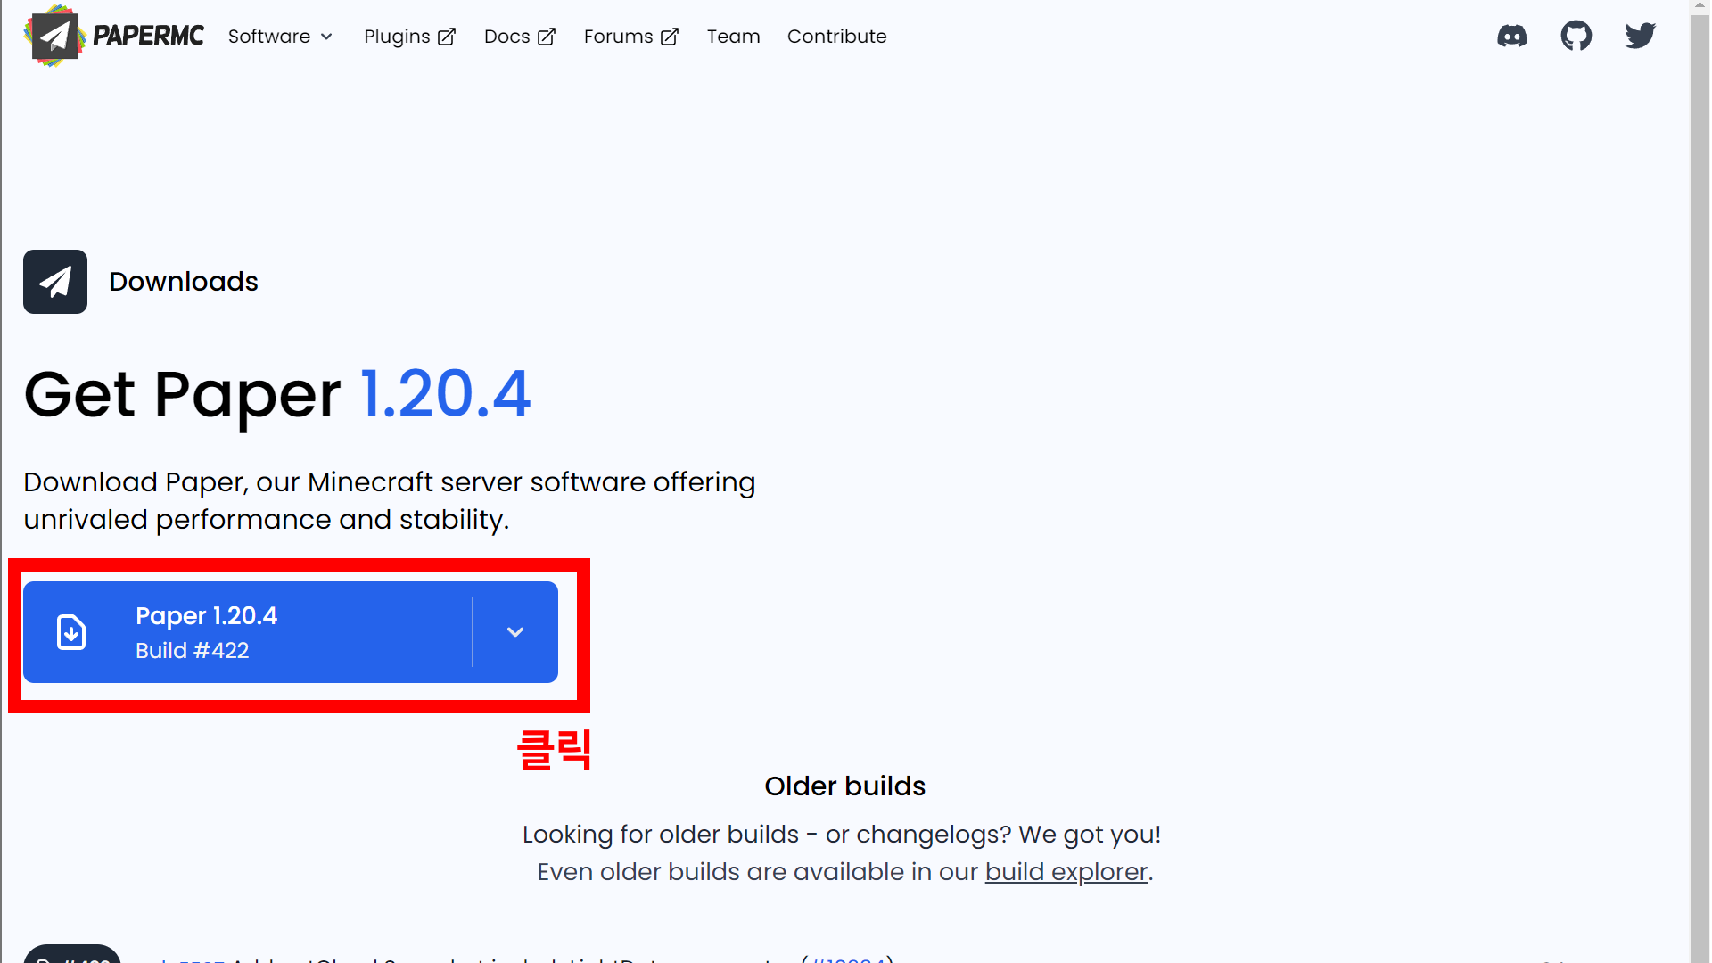Open the pull request number link at bottom
1712x963 pixels.
pos(847,959)
